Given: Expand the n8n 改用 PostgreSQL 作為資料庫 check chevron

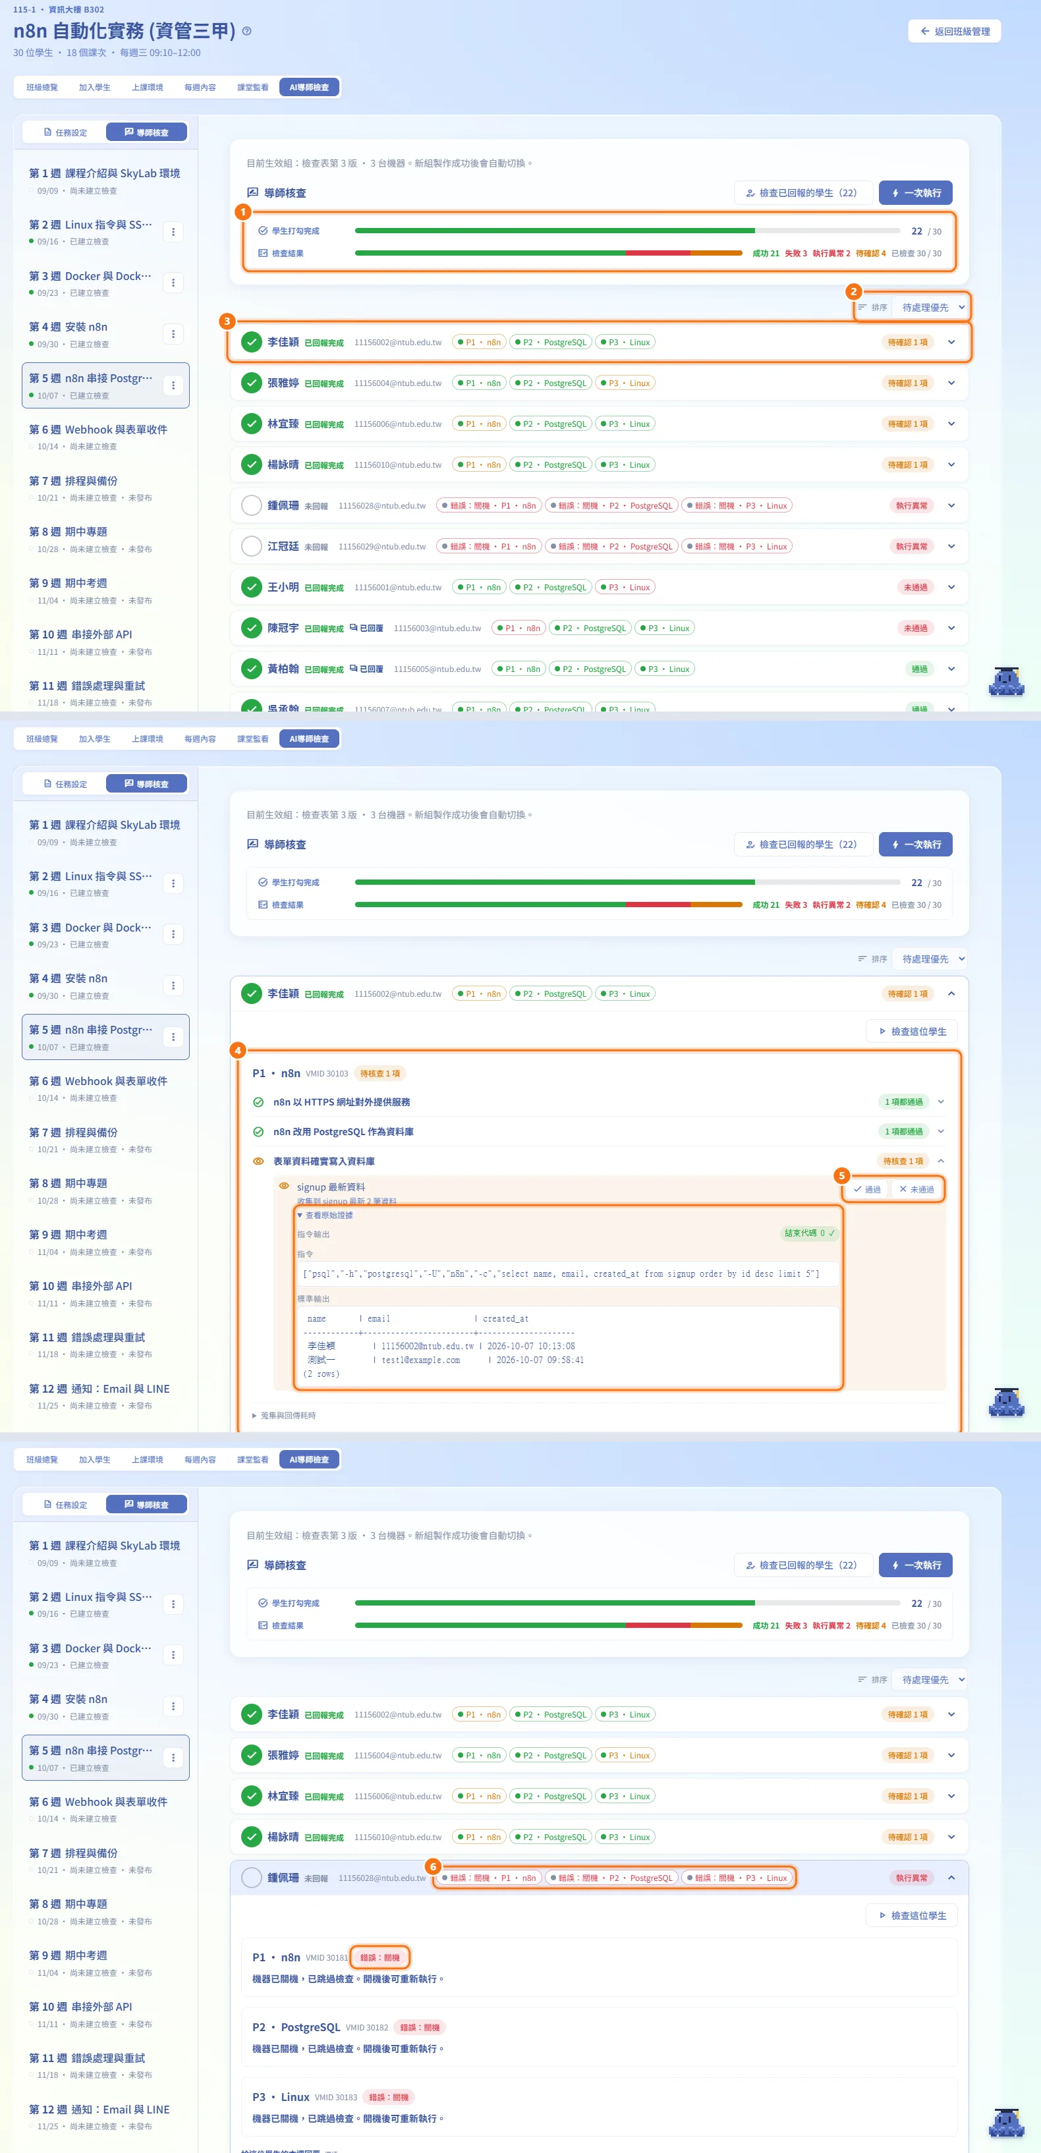Looking at the screenshot, I should [x=942, y=1132].
